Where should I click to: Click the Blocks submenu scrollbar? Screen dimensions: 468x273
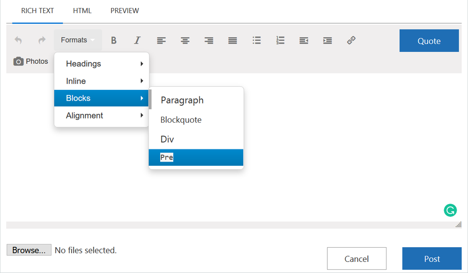(x=150, y=99)
